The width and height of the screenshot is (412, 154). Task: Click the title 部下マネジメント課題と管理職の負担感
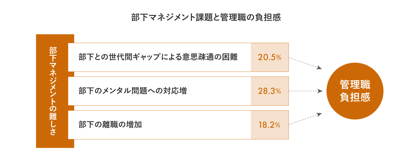(x=206, y=17)
